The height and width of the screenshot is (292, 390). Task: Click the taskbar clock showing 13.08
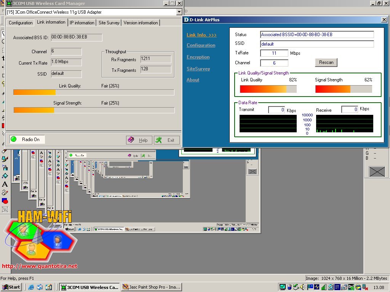pos(379,287)
